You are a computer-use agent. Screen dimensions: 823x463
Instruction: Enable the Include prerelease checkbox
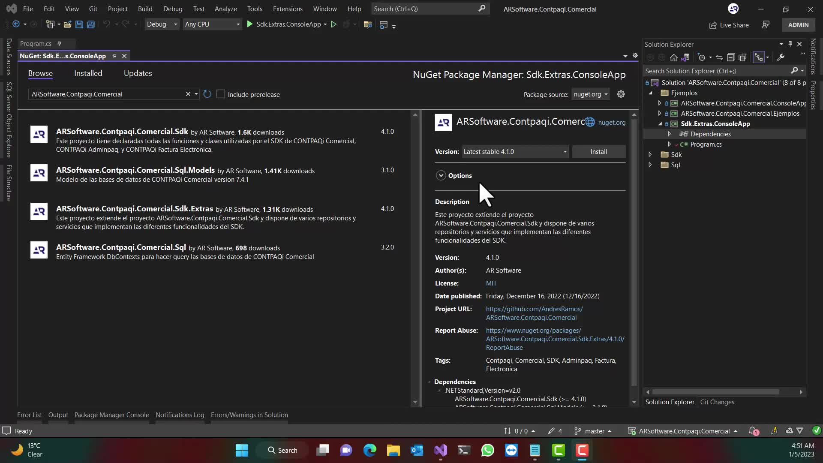pos(221,94)
